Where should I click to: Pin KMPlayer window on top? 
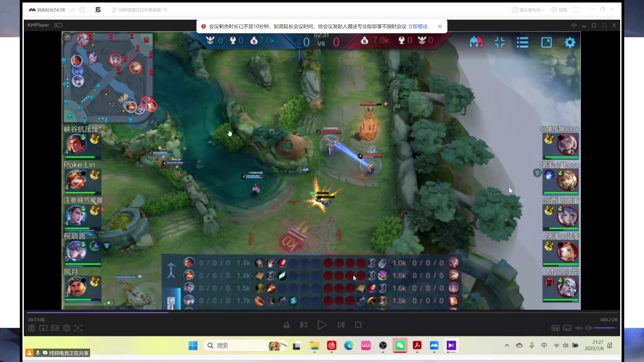[x=574, y=25]
